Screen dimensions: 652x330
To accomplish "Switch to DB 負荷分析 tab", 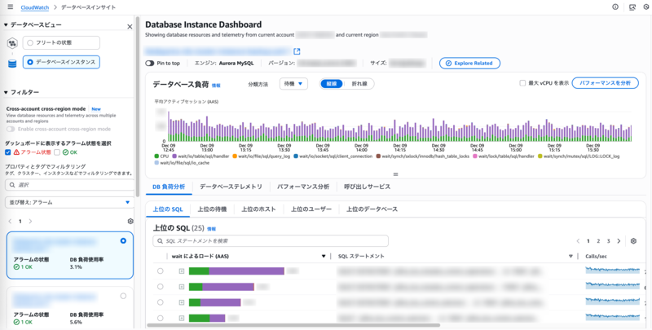I will tap(169, 187).
